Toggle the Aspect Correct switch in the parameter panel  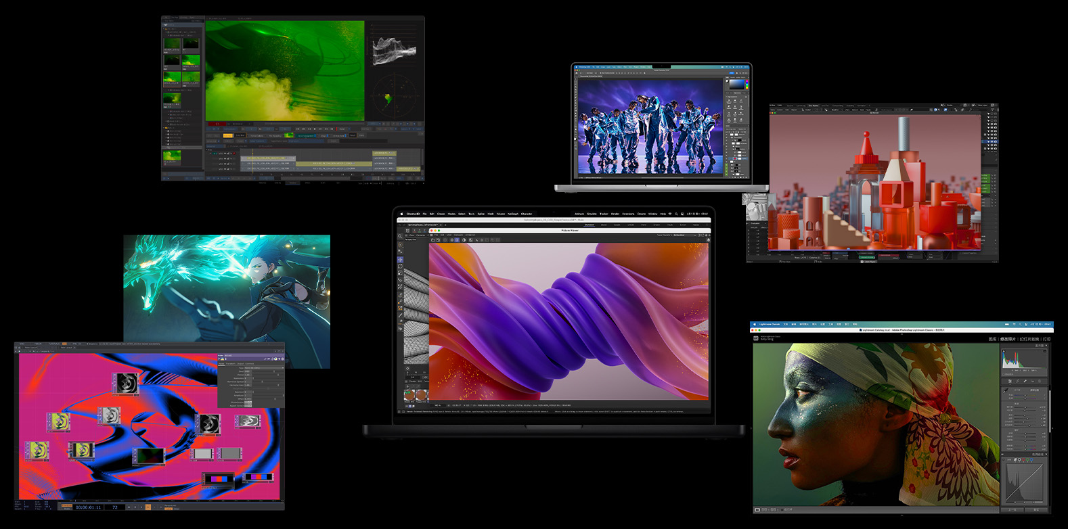[x=248, y=406]
